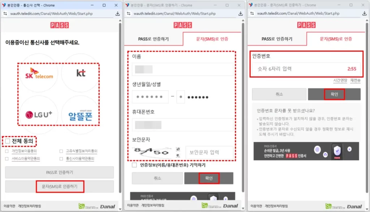Open site info icon in right window address bar

[252, 13]
